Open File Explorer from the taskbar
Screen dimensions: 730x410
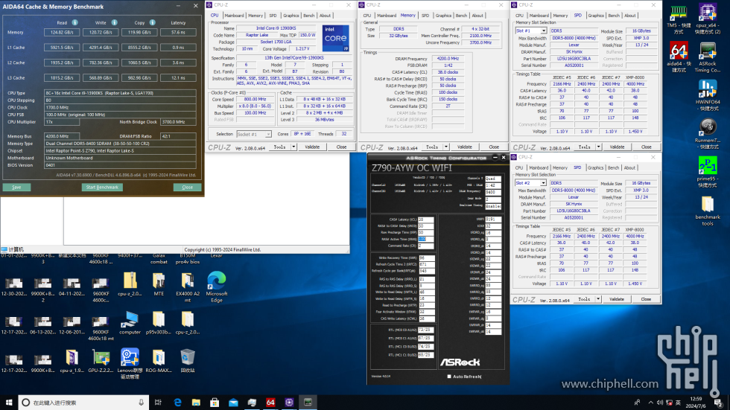pyautogui.click(x=196, y=403)
